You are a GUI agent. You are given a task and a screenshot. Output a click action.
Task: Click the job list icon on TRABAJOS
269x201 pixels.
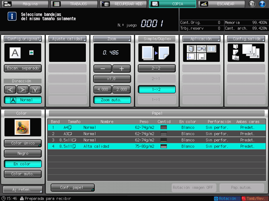click(x=57, y=4)
